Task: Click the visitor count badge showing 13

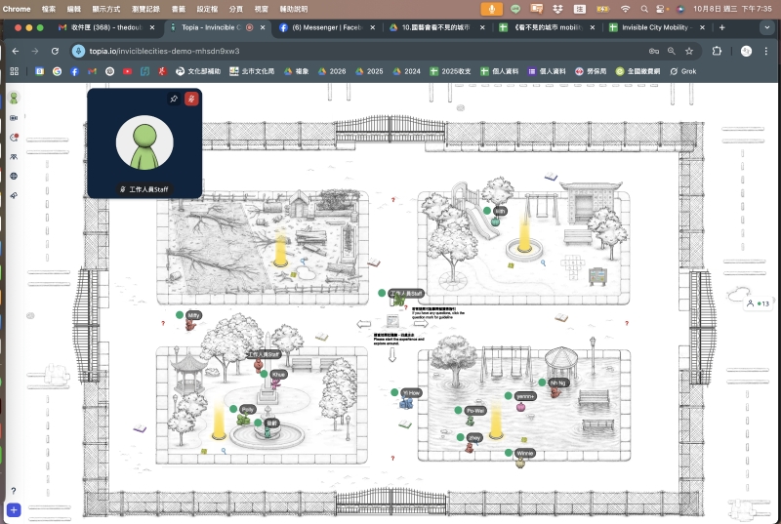Action: [x=758, y=303]
